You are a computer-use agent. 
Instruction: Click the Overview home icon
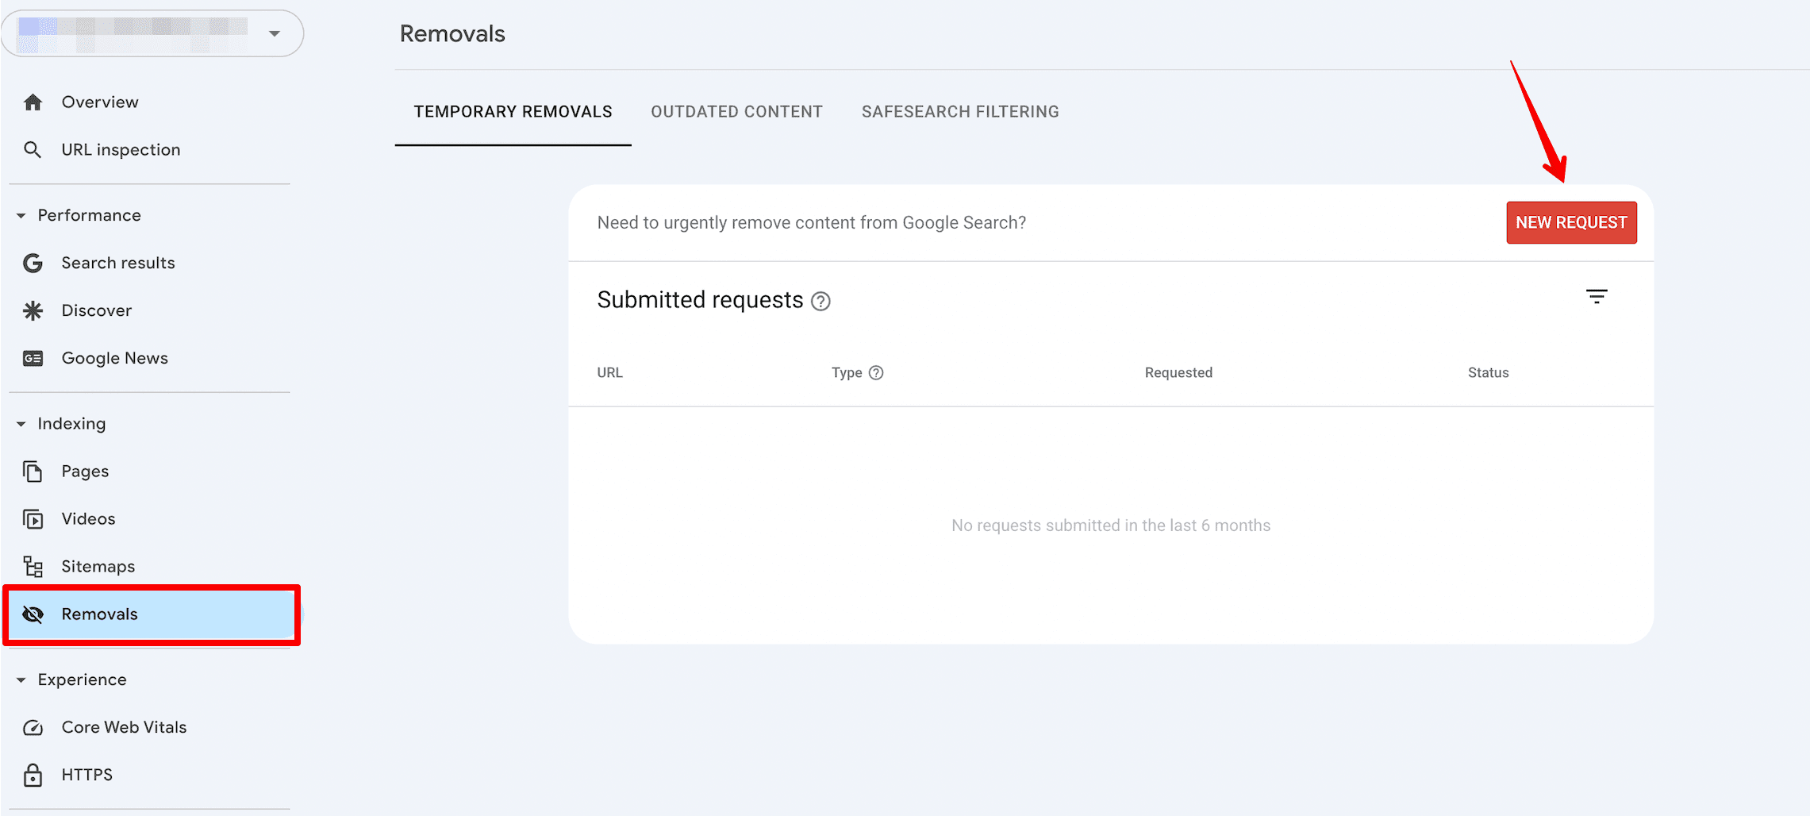[33, 102]
